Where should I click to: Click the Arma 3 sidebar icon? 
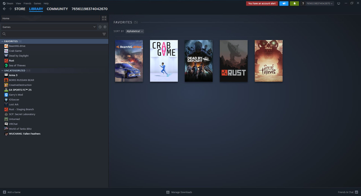click(x=6, y=75)
